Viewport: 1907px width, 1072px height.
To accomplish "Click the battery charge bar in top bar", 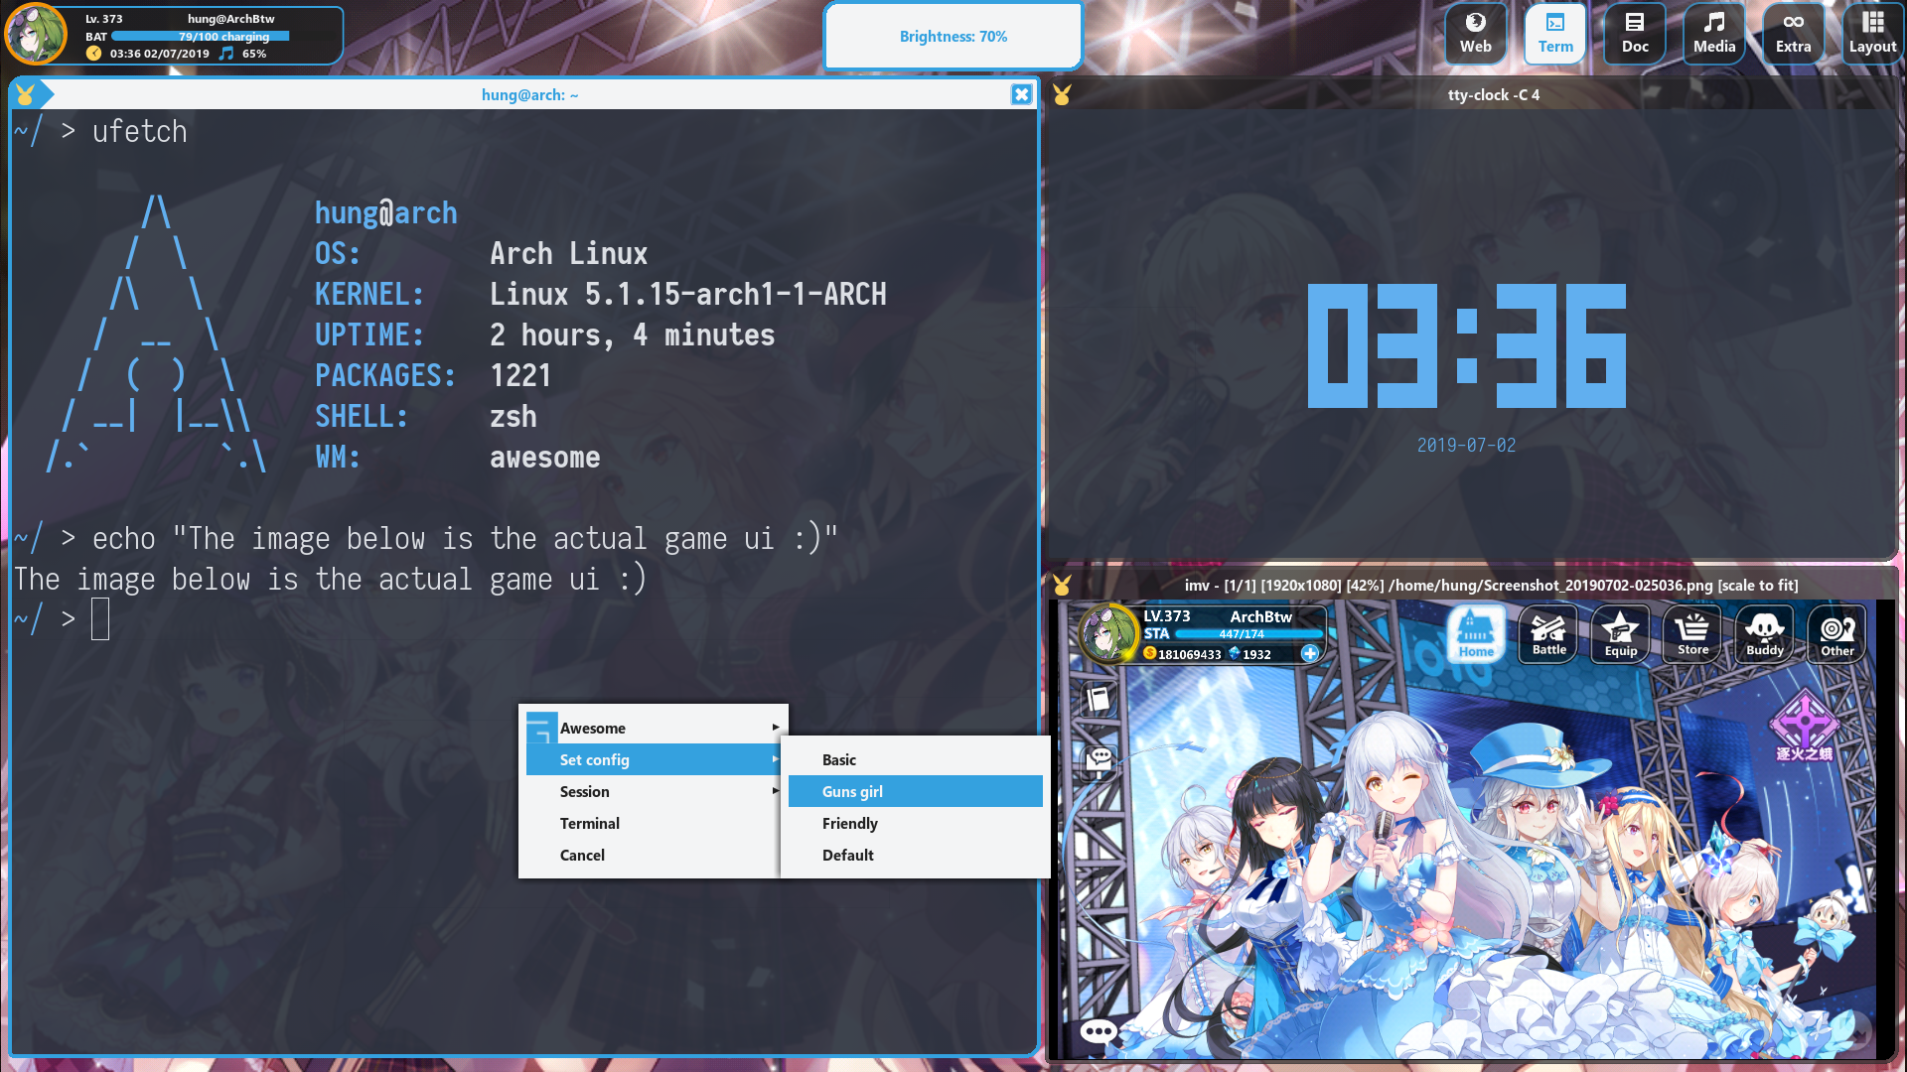I will coord(201,36).
